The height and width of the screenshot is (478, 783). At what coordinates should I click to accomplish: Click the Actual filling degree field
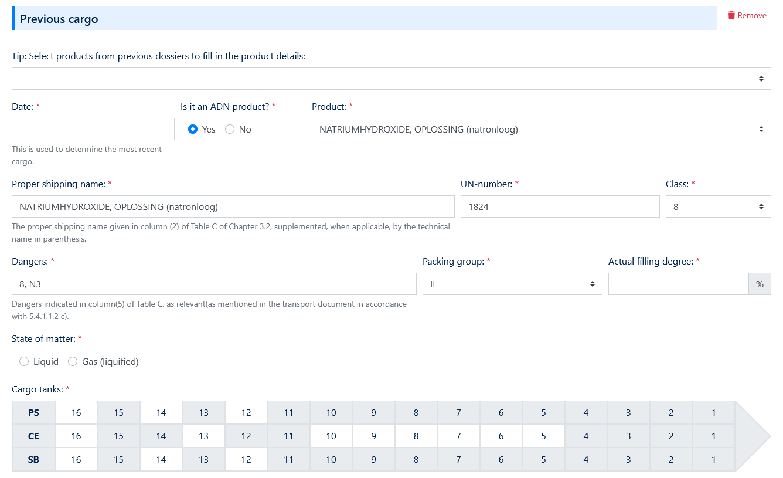tap(678, 283)
